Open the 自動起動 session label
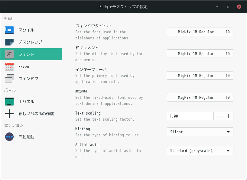This screenshot has height=180, width=247. tap(26, 137)
